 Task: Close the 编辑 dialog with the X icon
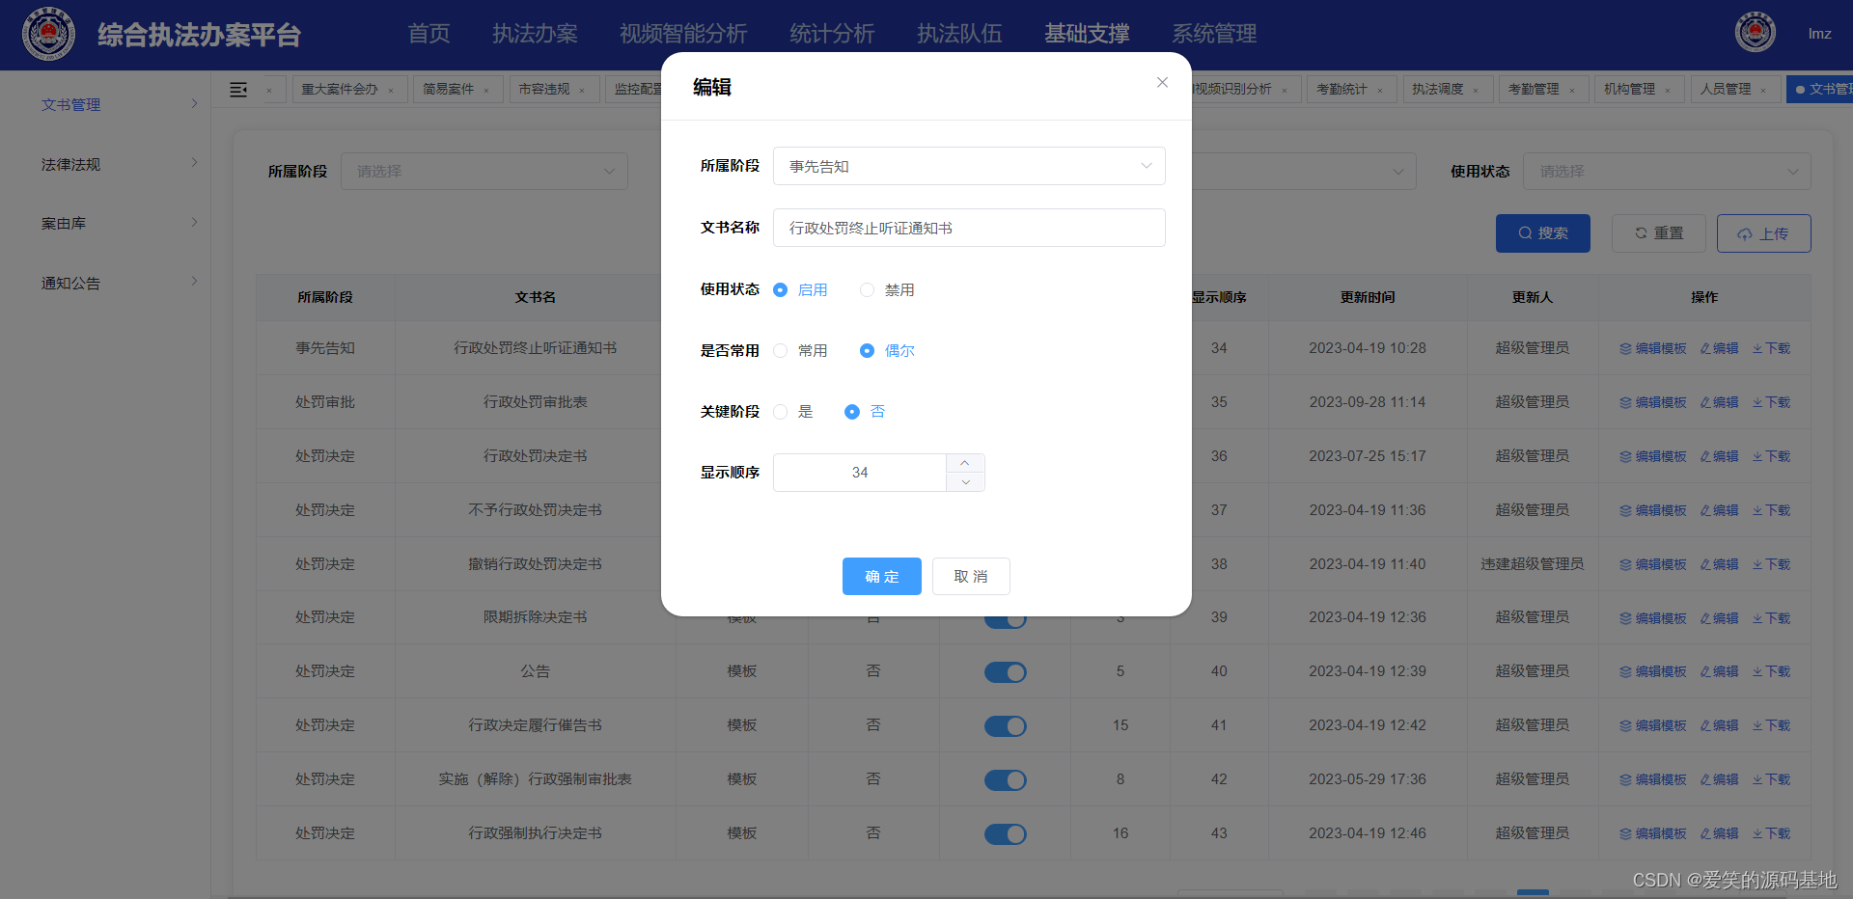tap(1162, 83)
